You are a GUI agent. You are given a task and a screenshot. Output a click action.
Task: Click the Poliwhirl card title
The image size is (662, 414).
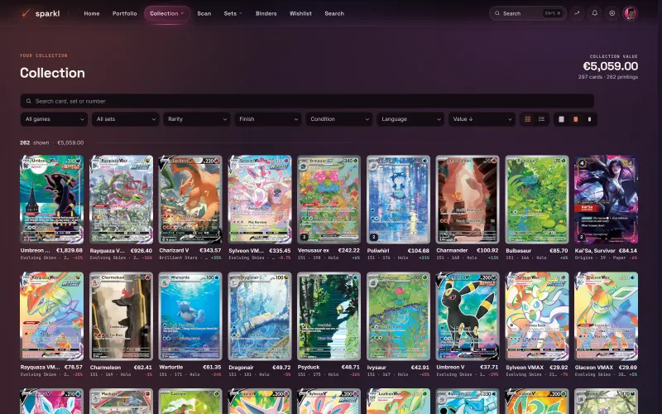pos(378,251)
